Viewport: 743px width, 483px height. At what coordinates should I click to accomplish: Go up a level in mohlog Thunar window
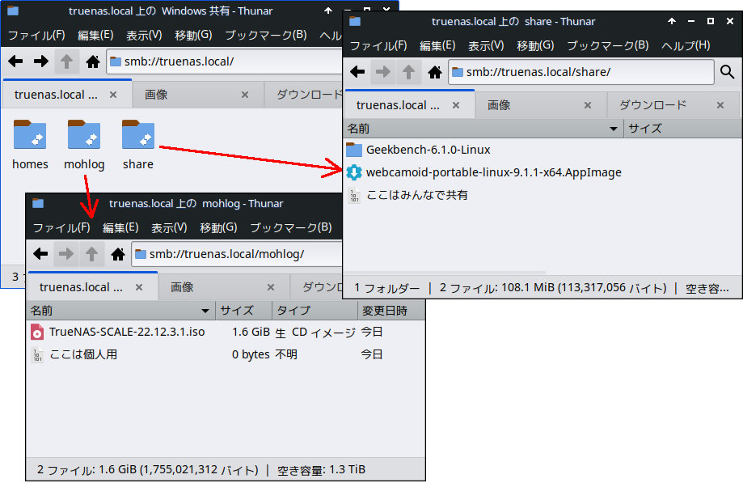[x=91, y=254]
